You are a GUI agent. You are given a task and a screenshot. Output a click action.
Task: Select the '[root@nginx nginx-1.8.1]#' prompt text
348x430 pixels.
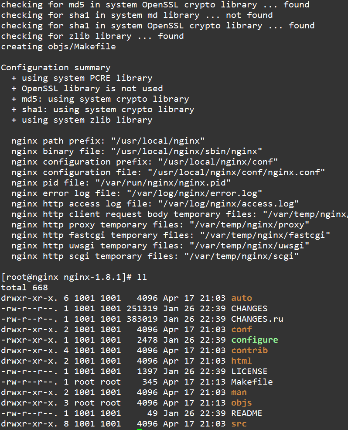click(x=67, y=277)
